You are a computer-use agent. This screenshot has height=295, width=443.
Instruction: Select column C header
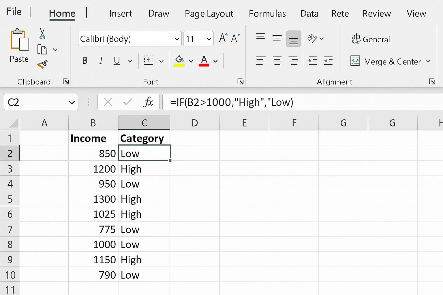point(144,123)
